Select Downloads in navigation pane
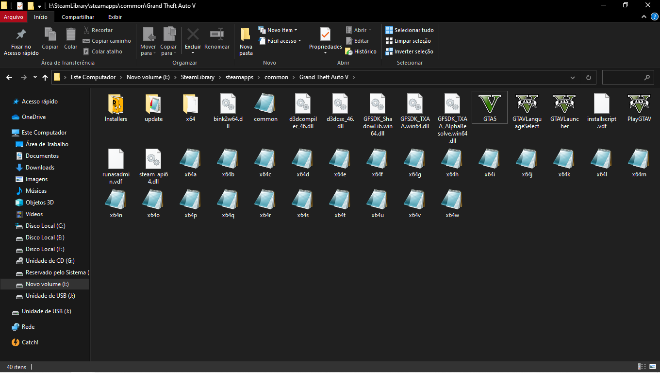This screenshot has width=660, height=373. click(40, 168)
